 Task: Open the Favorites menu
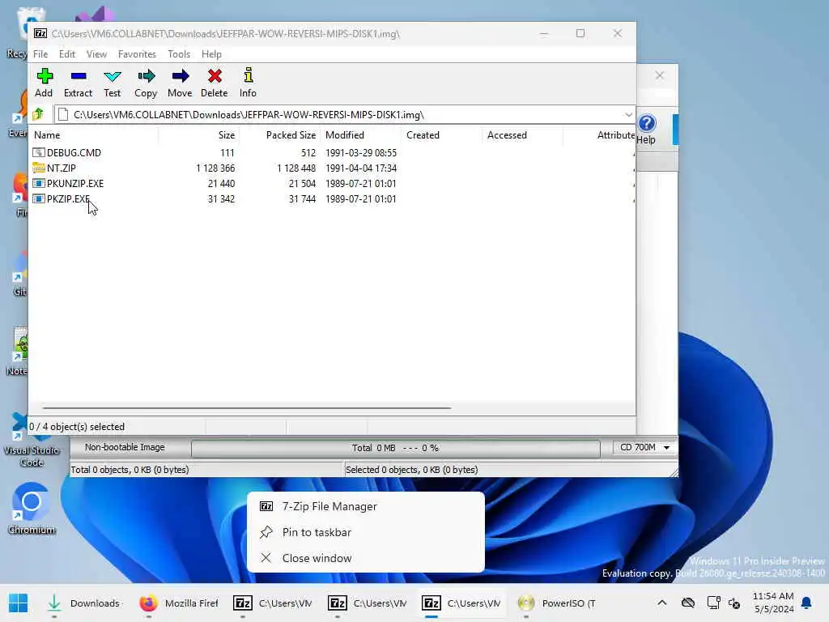pyautogui.click(x=137, y=54)
